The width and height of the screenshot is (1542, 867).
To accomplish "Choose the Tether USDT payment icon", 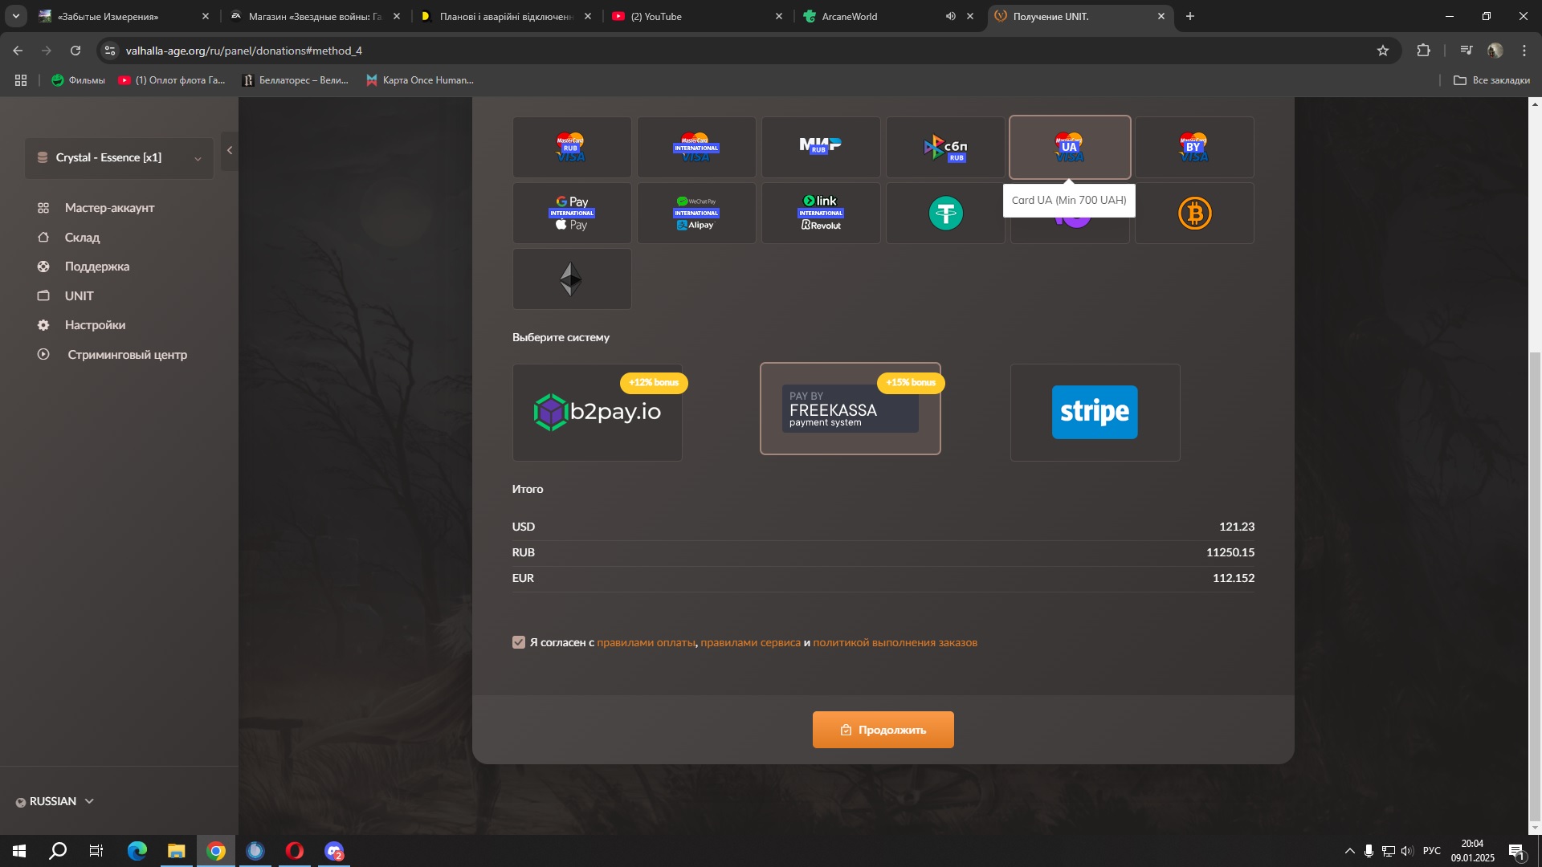I will pyautogui.click(x=945, y=214).
